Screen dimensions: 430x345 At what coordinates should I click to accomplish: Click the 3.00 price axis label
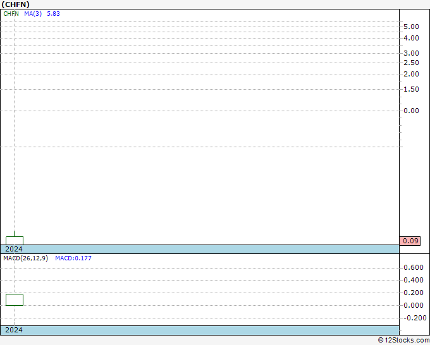[411, 53]
